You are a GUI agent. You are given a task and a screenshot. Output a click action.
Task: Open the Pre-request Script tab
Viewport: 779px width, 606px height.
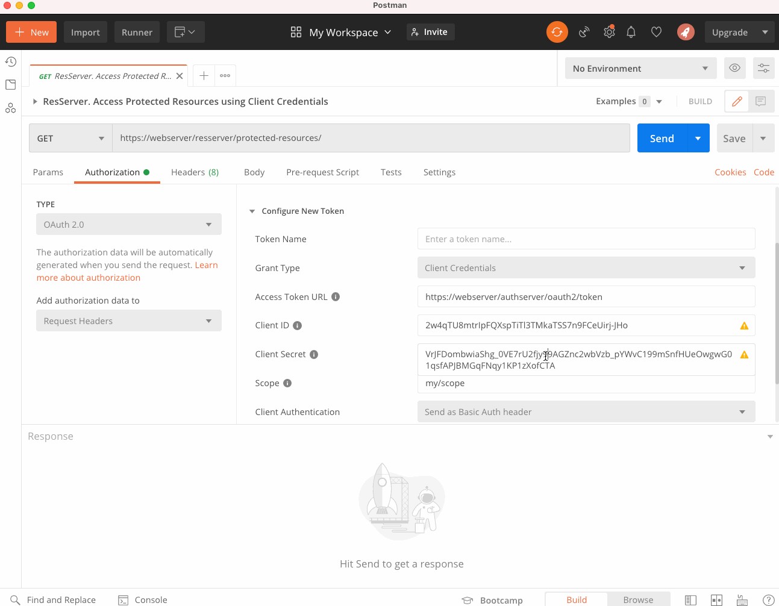click(322, 172)
